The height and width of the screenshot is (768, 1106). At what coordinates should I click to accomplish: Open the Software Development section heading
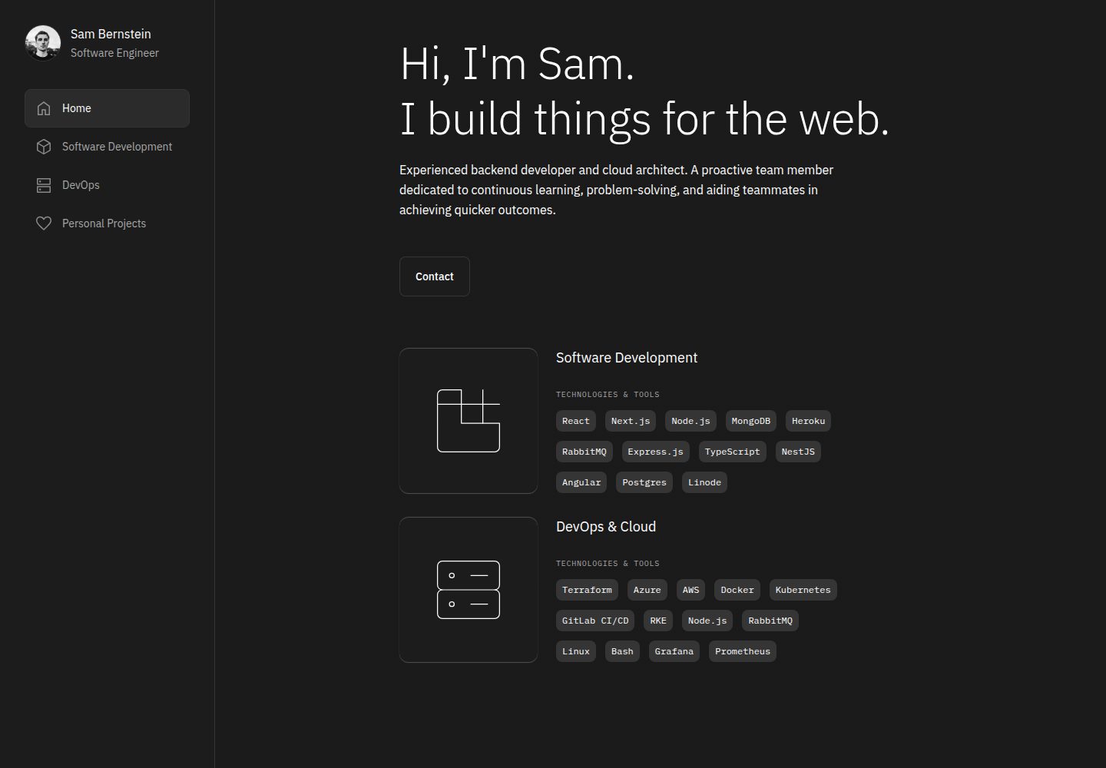coord(627,358)
